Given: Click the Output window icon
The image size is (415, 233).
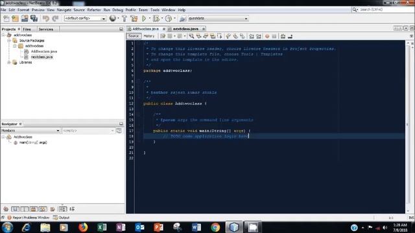Looking at the screenshot, I should [x=55, y=217].
